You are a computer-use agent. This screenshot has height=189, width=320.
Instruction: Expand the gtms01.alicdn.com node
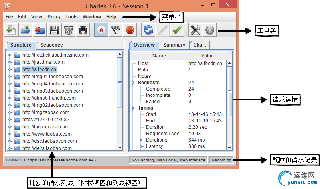10,98
